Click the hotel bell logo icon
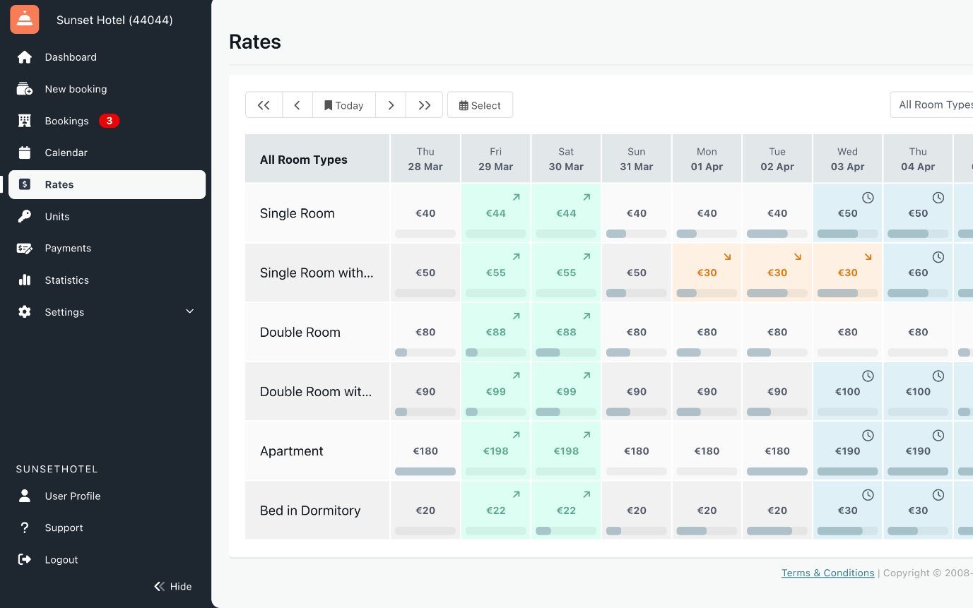The height and width of the screenshot is (608, 973). (25, 20)
